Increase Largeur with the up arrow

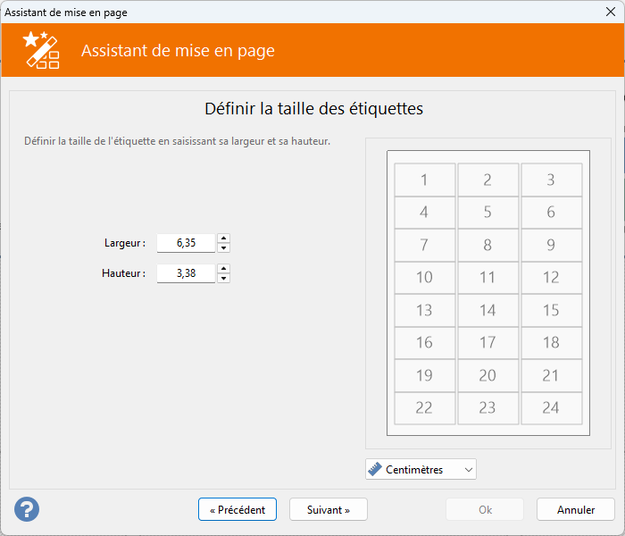click(x=223, y=239)
